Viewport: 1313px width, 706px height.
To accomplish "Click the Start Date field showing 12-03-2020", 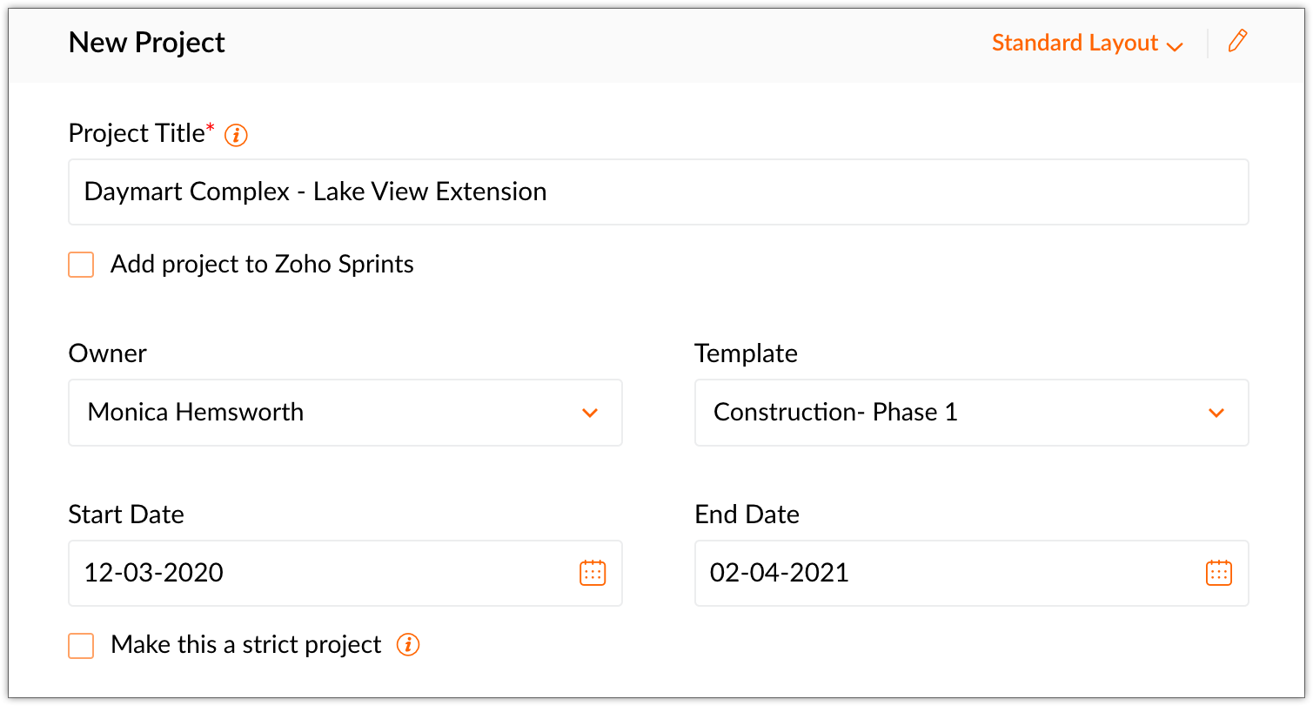I will tap(322, 573).
